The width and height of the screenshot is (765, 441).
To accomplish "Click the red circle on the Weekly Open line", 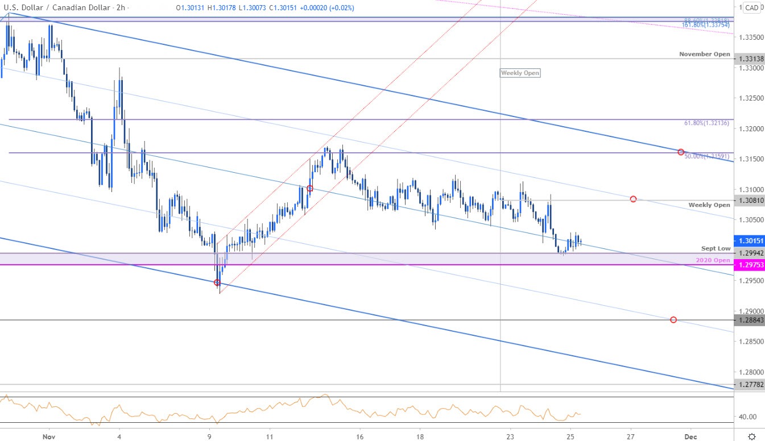I will (x=633, y=199).
